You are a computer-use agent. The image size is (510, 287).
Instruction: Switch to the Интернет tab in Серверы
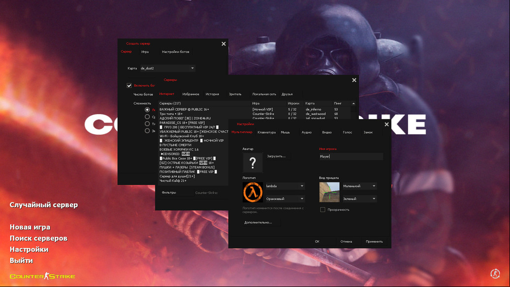(x=166, y=94)
